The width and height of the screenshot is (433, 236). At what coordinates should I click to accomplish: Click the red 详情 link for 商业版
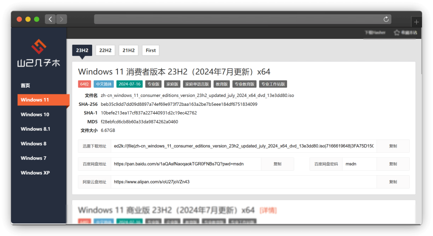pyautogui.click(x=268, y=210)
